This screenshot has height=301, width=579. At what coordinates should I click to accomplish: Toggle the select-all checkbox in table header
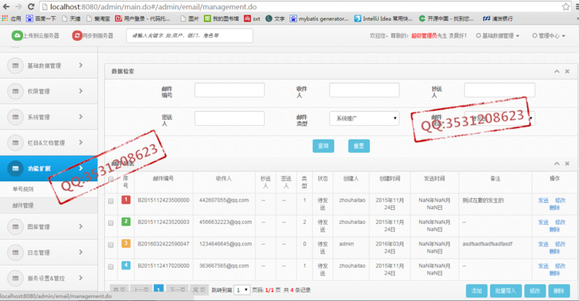[110, 179]
